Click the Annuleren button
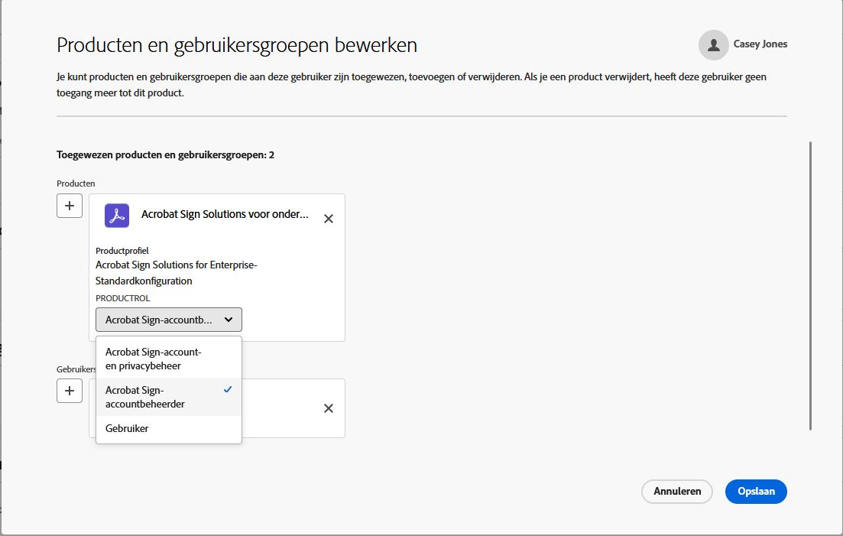Viewport: 843px width, 536px height. click(x=676, y=492)
